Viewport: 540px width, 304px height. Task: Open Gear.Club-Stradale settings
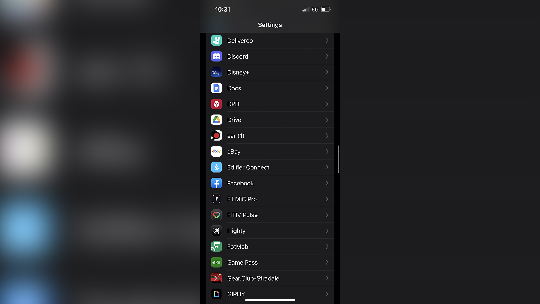[270, 278]
